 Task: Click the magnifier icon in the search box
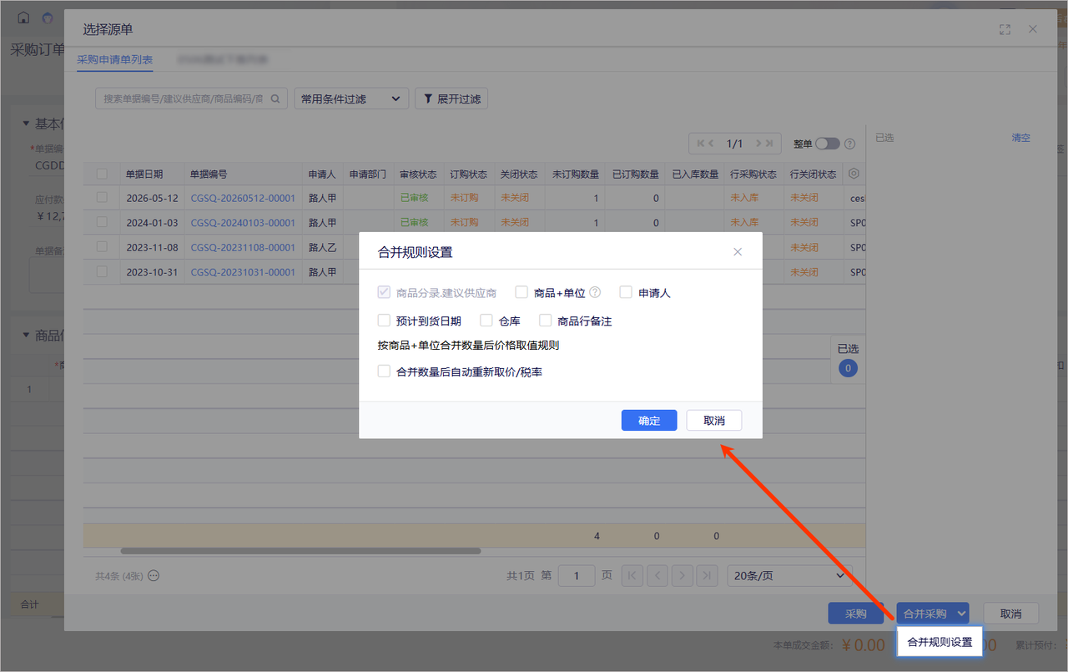point(275,99)
